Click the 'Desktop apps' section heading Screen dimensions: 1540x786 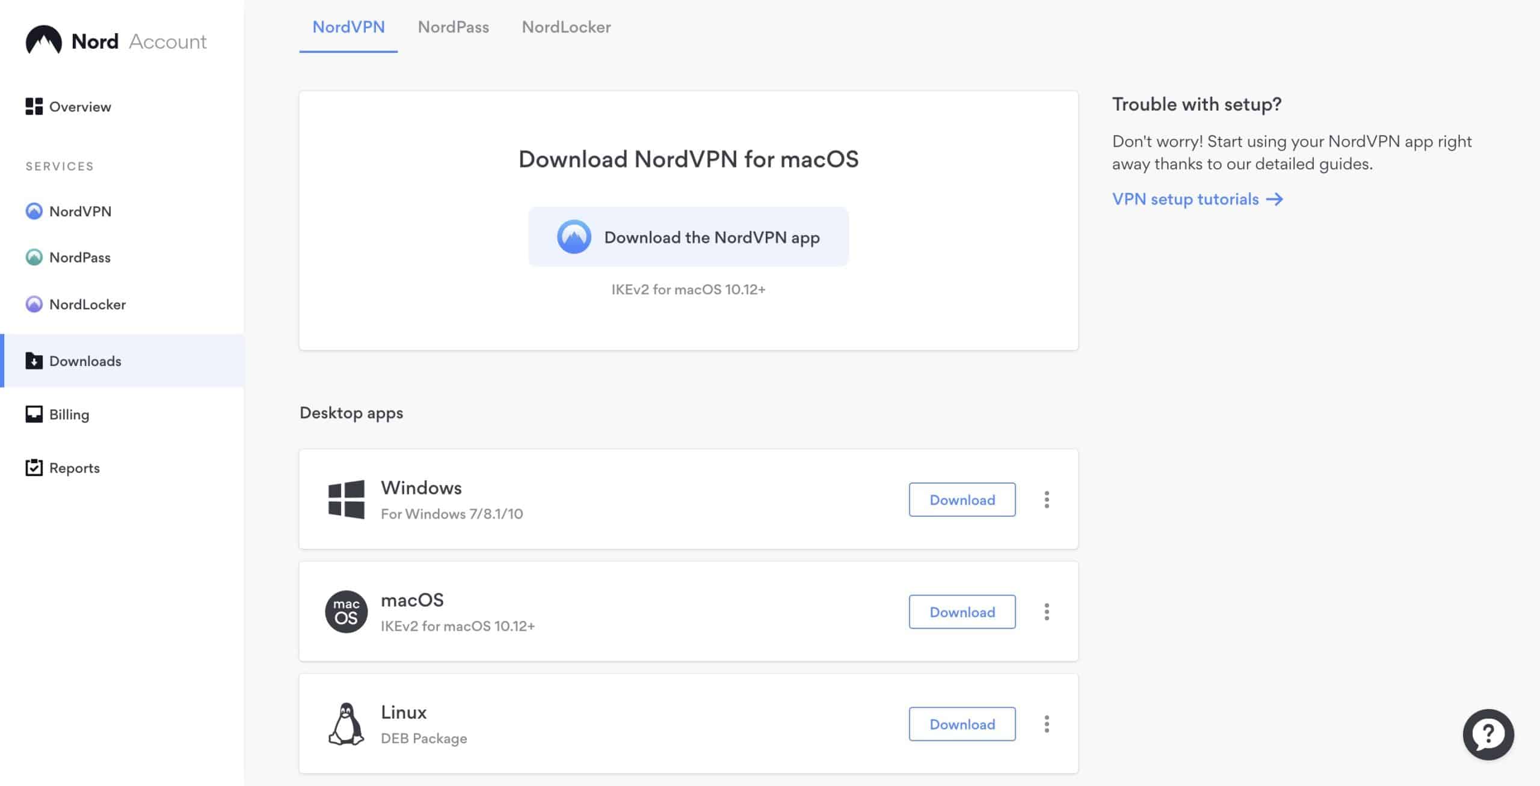click(x=351, y=413)
